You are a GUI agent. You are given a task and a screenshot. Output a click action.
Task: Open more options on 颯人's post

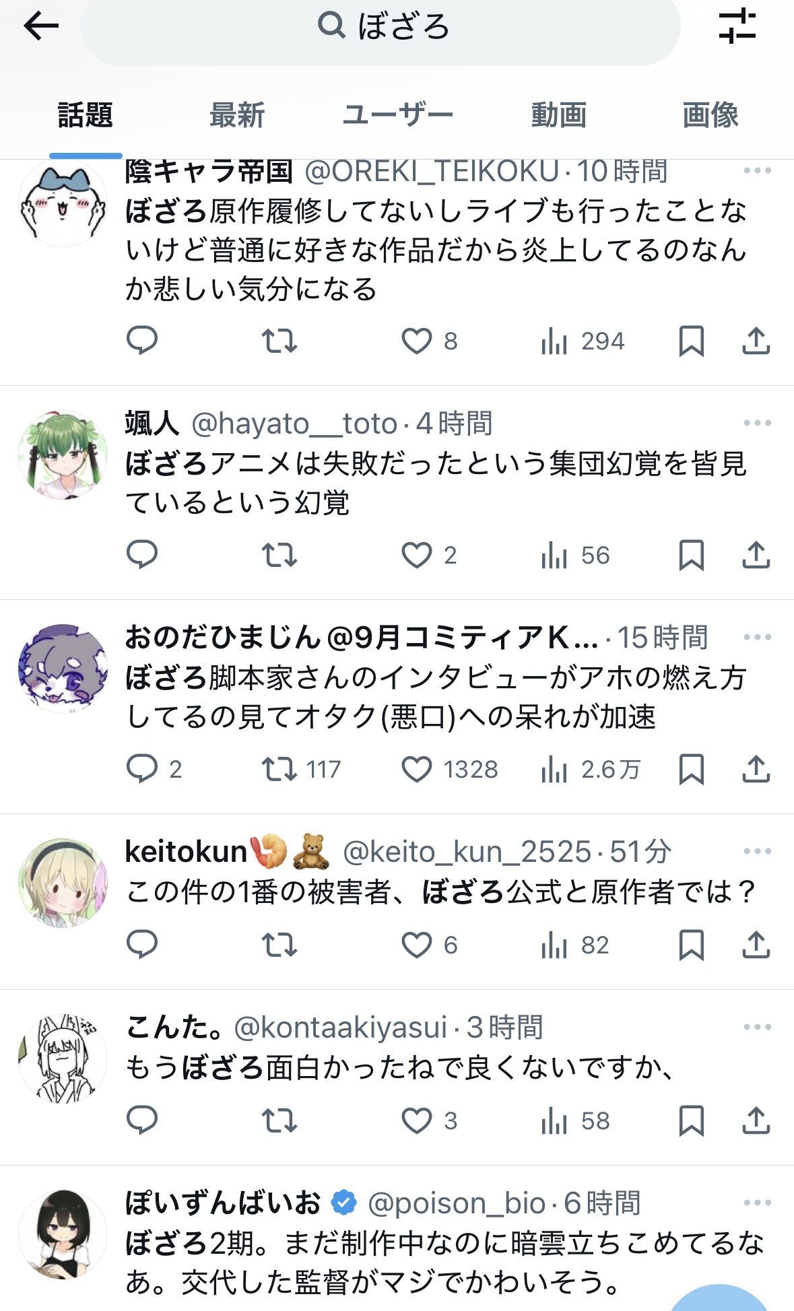[757, 424]
